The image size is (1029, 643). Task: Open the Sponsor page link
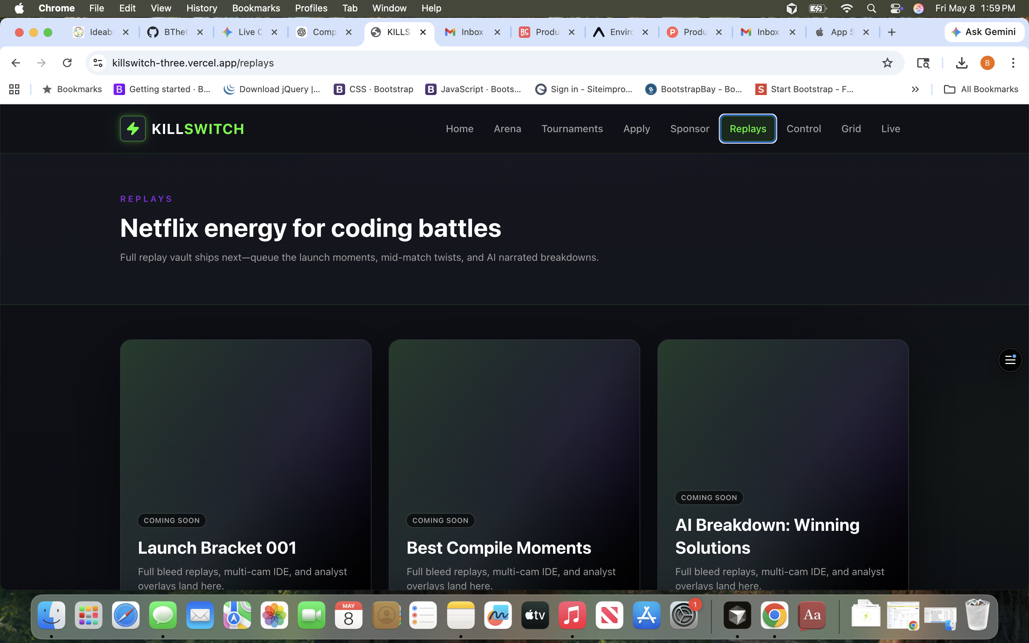690,129
